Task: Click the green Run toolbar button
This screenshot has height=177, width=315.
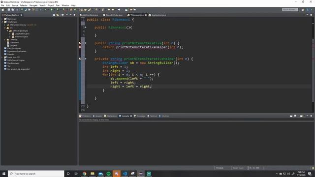Action: click(51, 10)
